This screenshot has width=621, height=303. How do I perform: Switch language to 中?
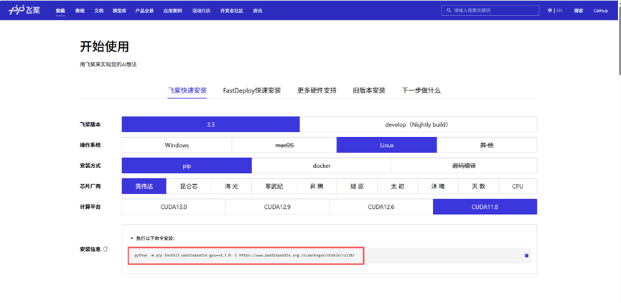click(x=550, y=11)
